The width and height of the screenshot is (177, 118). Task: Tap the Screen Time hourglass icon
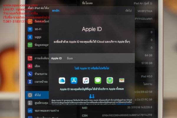30,82
